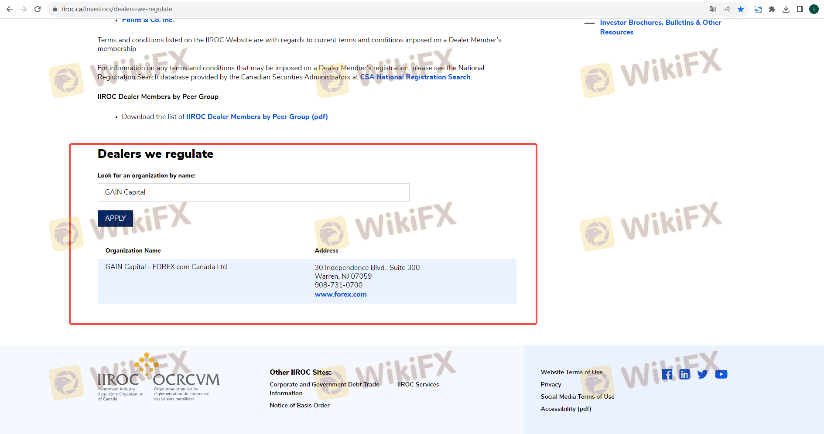The image size is (824, 434).
Task: Toggle the browser side panel
Action: coord(800,9)
